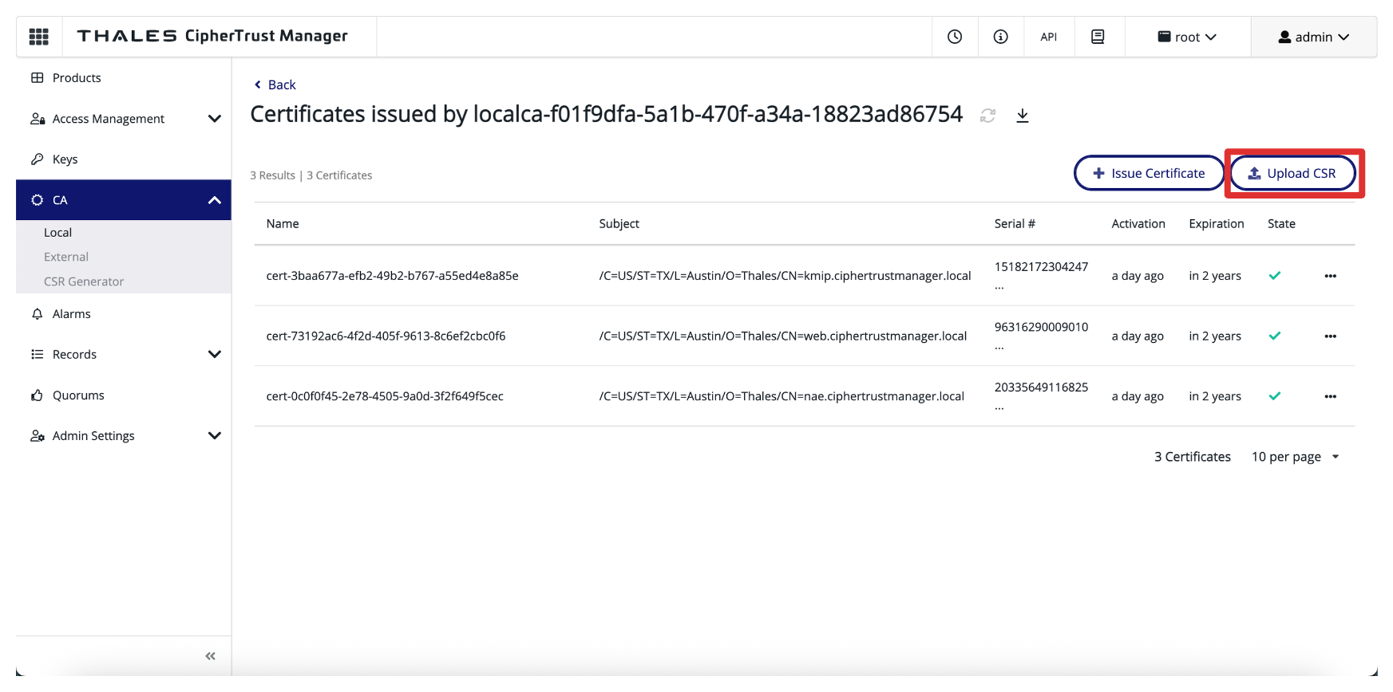Collapse the sidebar with double-chevron icon
The image size is (1393, 692).
pyautogui.click(x=210, y=656)
